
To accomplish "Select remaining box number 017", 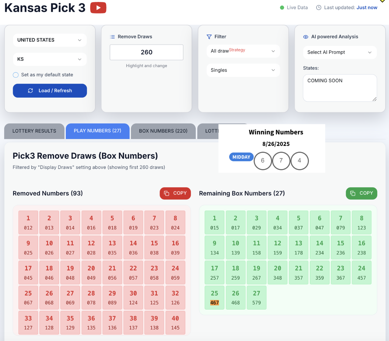I will pyautogui.click(x=235, y=223).
